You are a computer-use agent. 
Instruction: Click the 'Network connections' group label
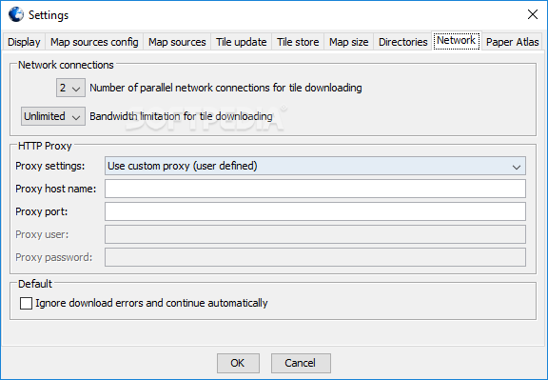click(66, 65)
